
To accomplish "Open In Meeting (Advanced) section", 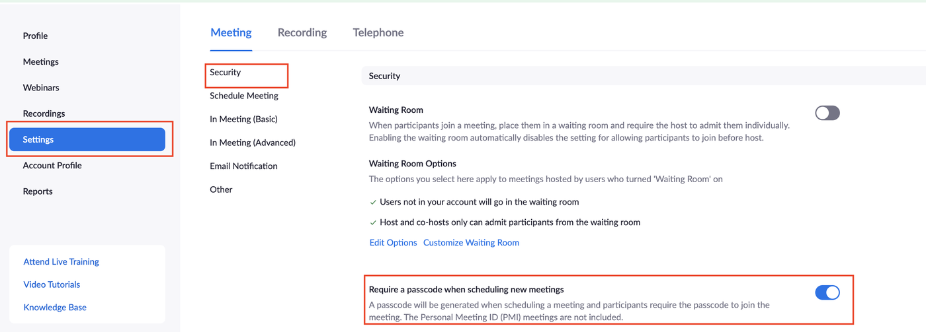I will (x=253, y=143).
